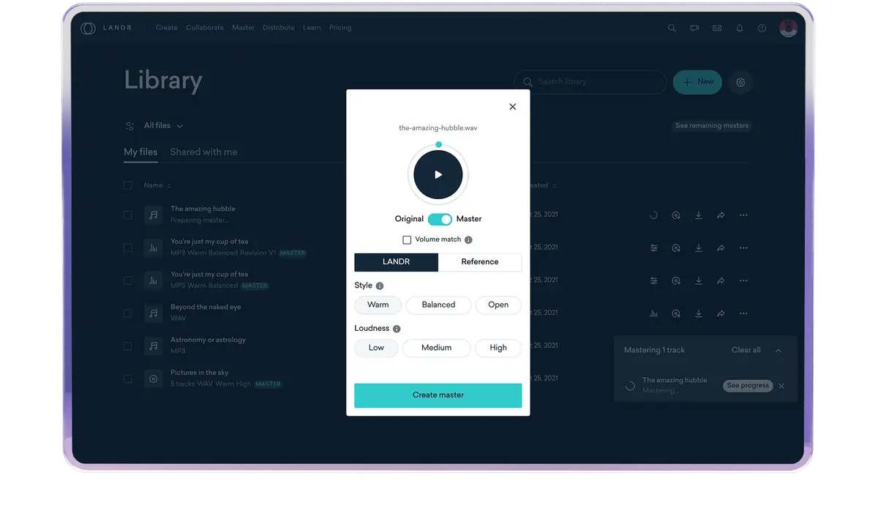Screen dimensions: 878x530
Task: Download the MP3 Warm Balanced Revision V1 track
Action: click(x=699, y=248)
